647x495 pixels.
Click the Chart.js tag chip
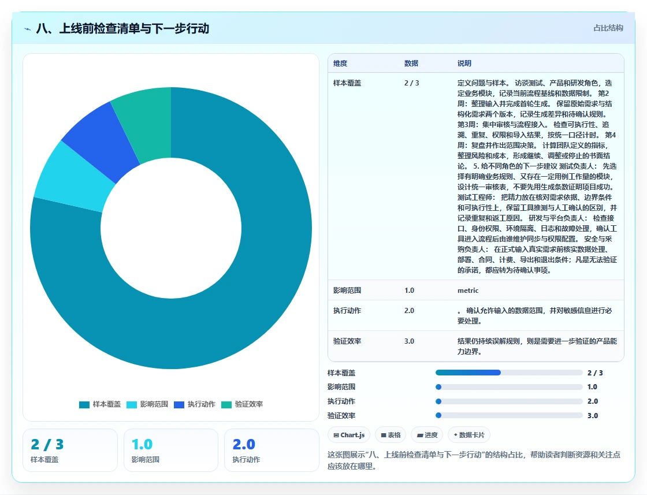point(349,435)
